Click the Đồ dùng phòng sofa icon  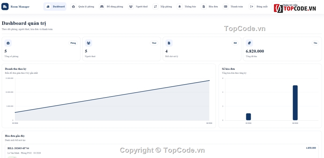pos(102,6)
